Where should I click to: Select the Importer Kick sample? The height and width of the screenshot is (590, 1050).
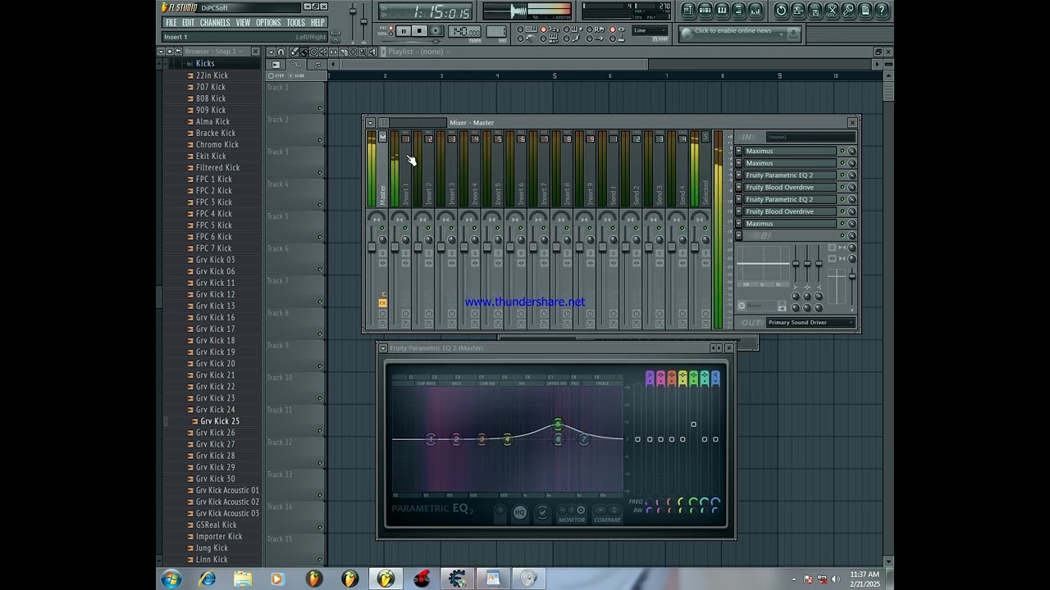click(219, 537)
